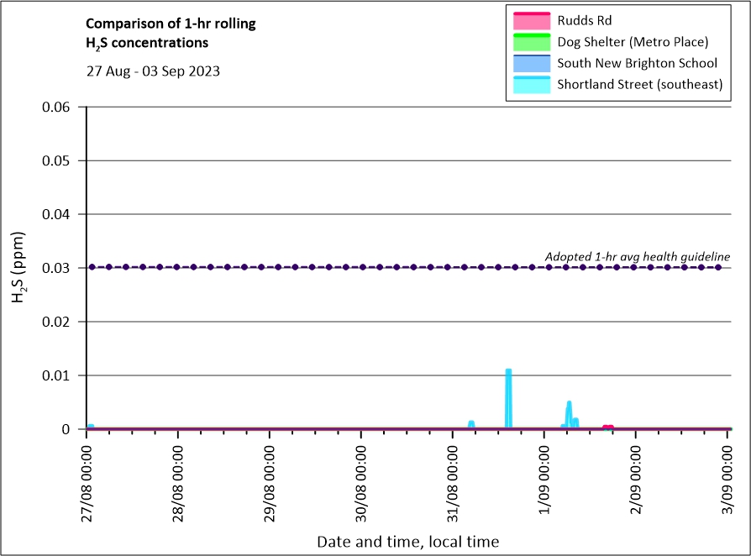Image resolution: width=751 pixels, height=556 pixels.
Task: Click the "Adopted 1-hr avg health guideline" annotation
Action: pos(637,256)
